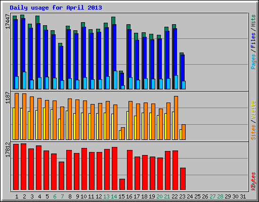This screenshot has height=202, width=259.
Task: Click day 5 on the date axis
Action: click(x=47, y=196)
